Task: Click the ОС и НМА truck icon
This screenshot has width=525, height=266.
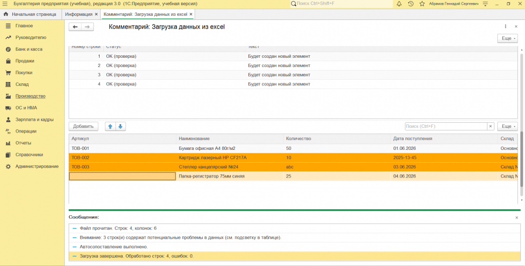Action: tap(8, 108)
